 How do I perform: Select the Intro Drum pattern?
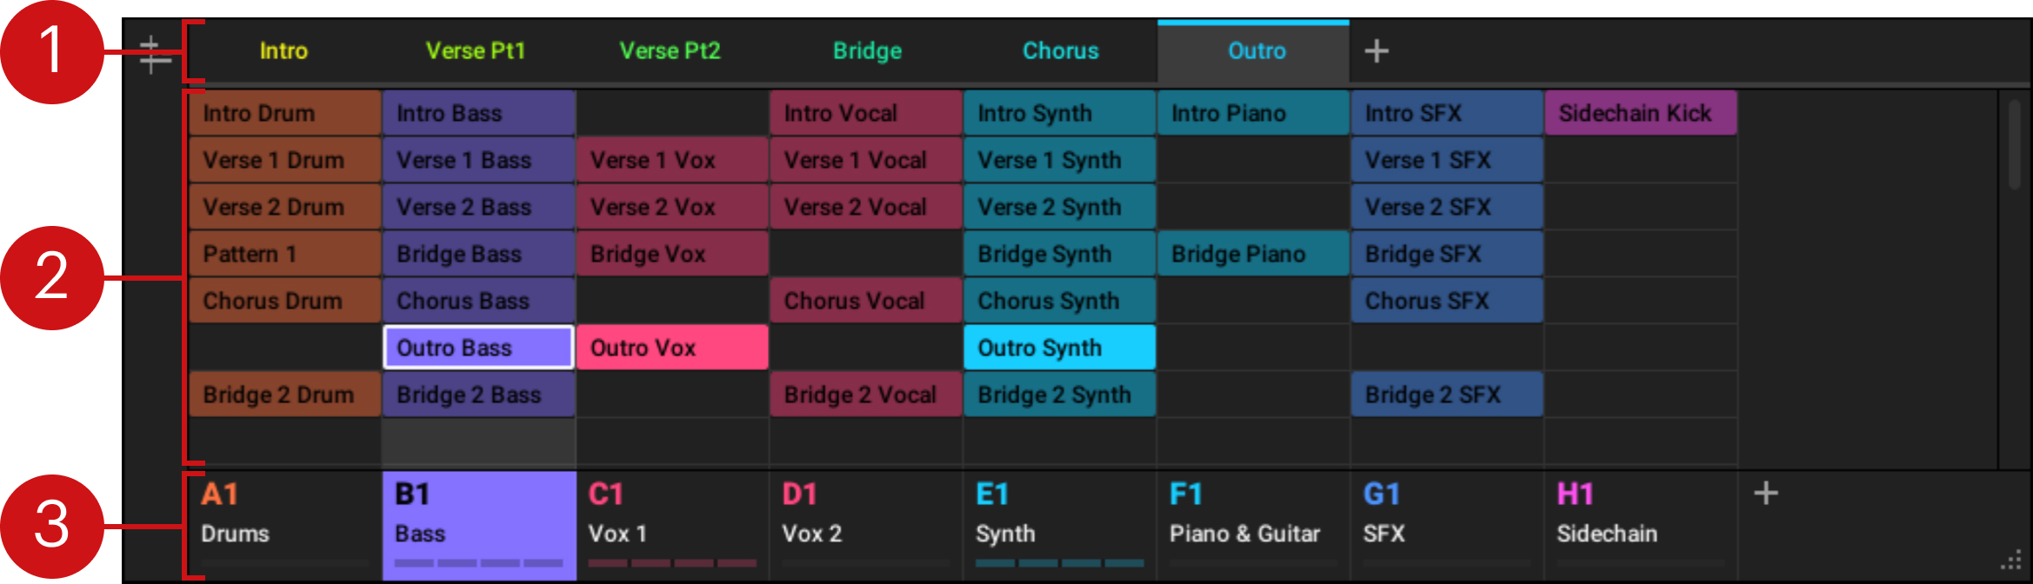pos(284,113)
